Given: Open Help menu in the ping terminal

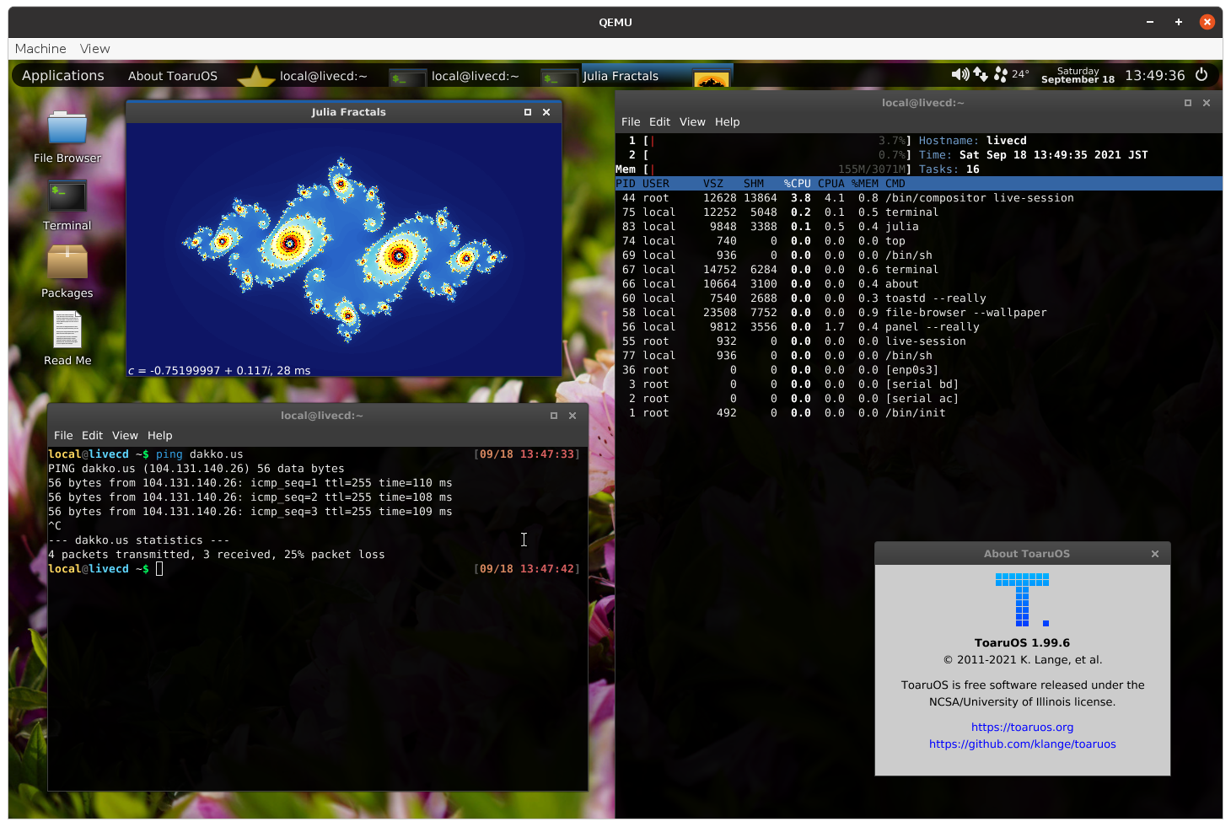Looking at the screenshot, I should [x=159, y=436].
